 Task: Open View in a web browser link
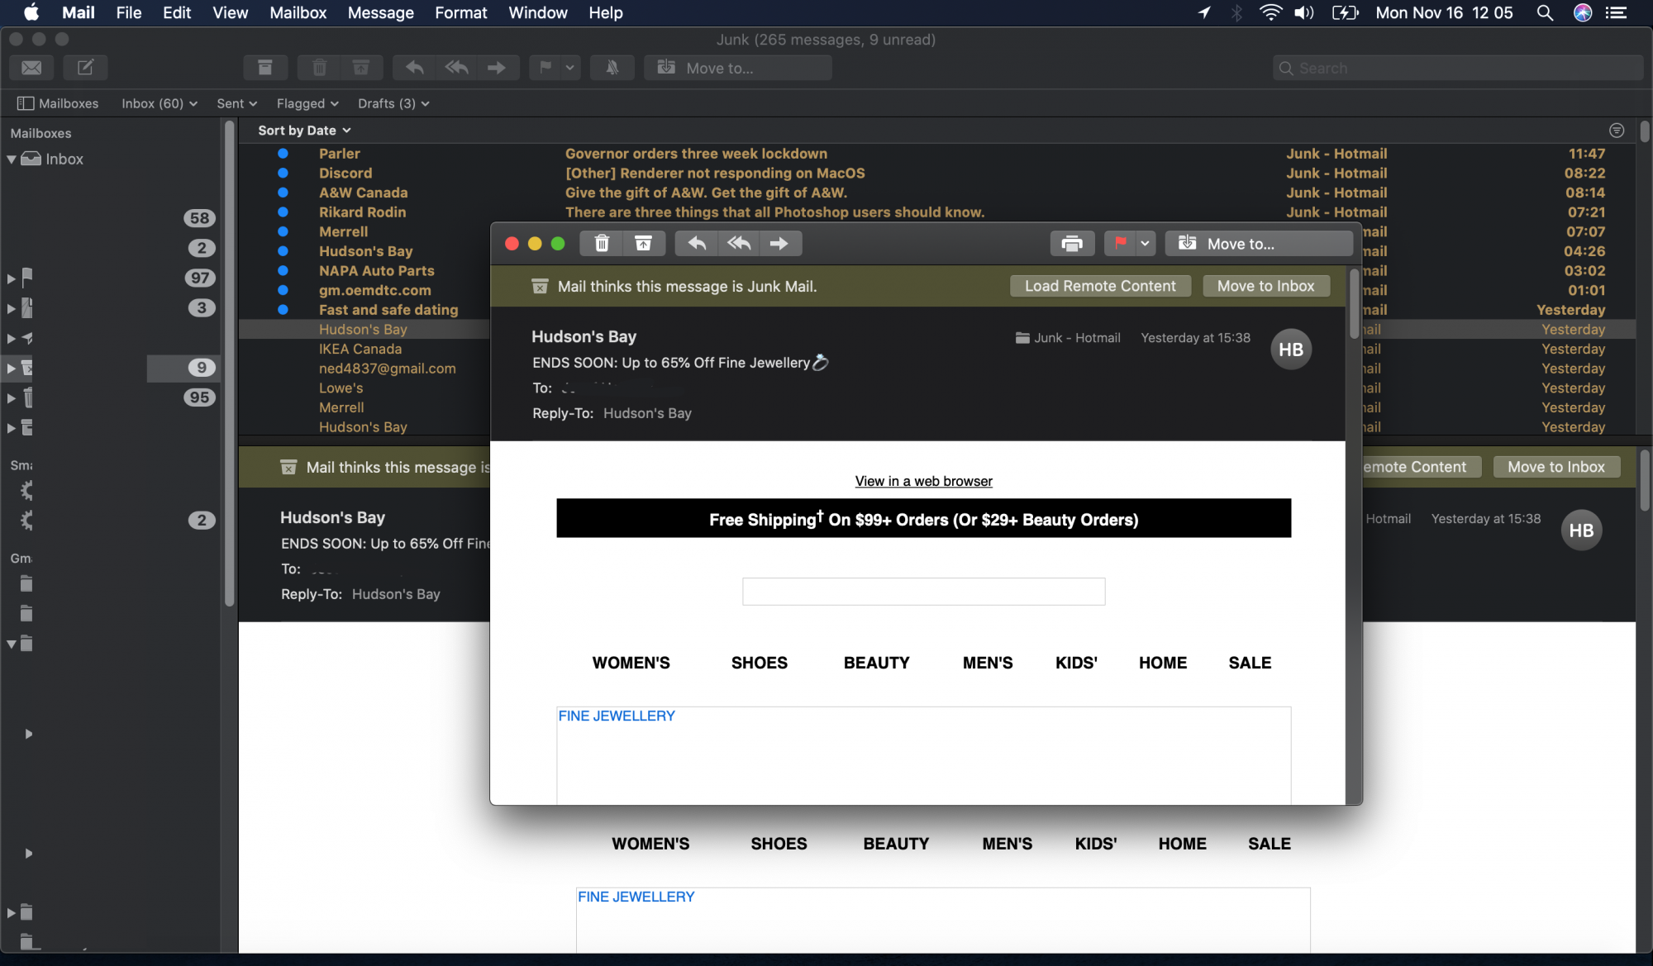pos(923,481)
